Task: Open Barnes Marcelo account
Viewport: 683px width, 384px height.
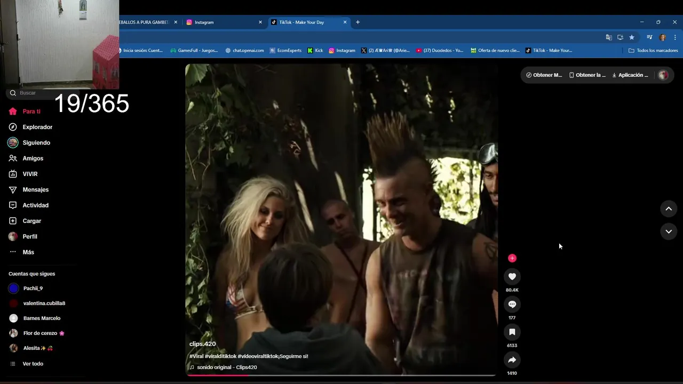Action: click(35, 318)
